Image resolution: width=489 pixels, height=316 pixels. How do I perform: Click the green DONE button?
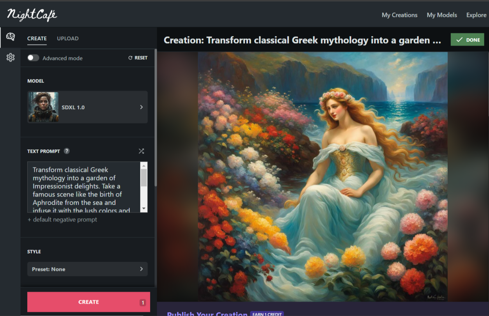[x=467, y=40]
